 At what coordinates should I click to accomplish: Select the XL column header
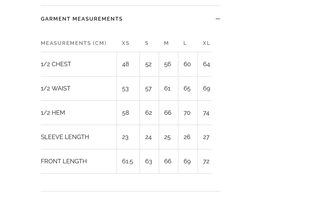coord(206,43)
